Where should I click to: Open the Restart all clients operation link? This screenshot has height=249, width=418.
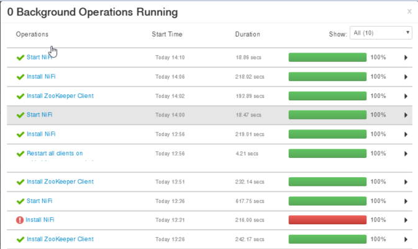55,154
